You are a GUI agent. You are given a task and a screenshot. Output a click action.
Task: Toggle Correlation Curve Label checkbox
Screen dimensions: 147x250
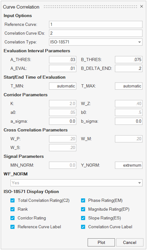coord(83,227)
